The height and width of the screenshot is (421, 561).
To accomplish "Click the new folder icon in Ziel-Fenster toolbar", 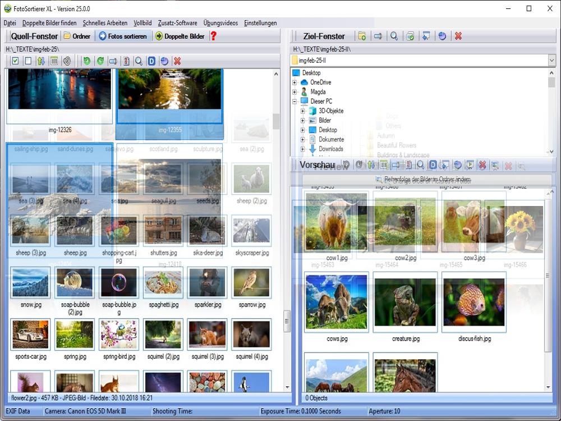I will tap(362, 36).
